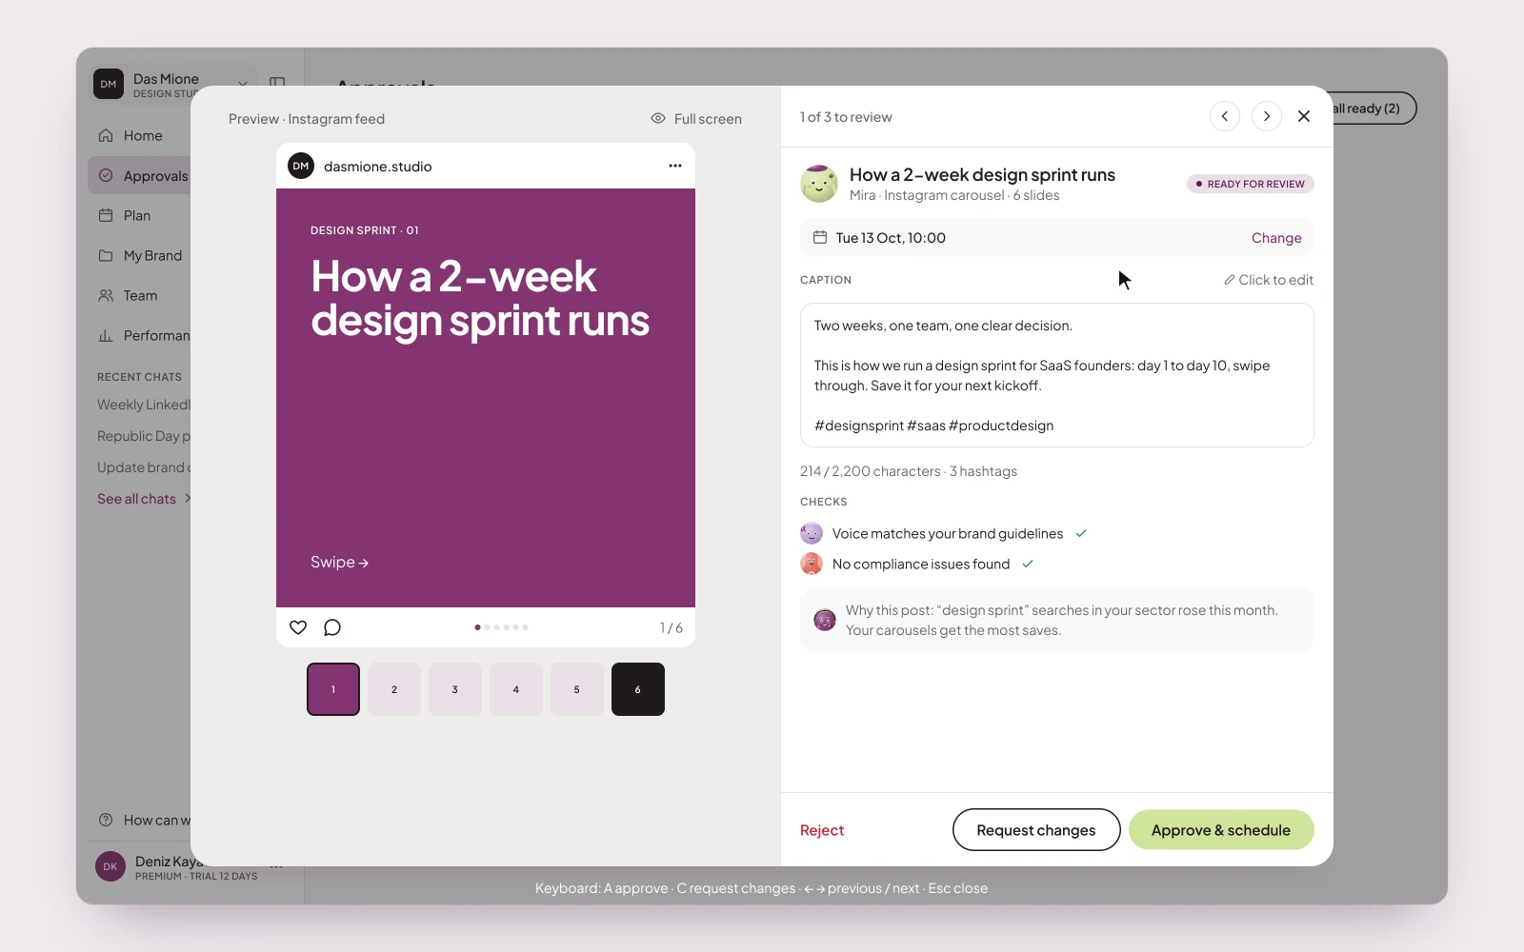Go to previous review item arrow
This screenshot has width=1524, height=952.
1225,116
